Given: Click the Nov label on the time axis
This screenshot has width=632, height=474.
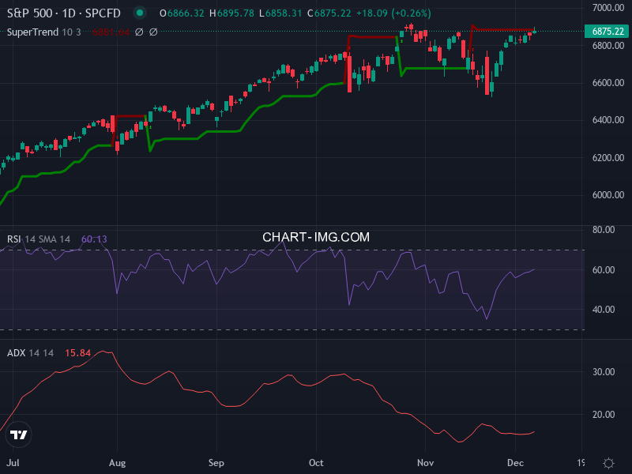Looking at the screenshot, I should [424, 462].
